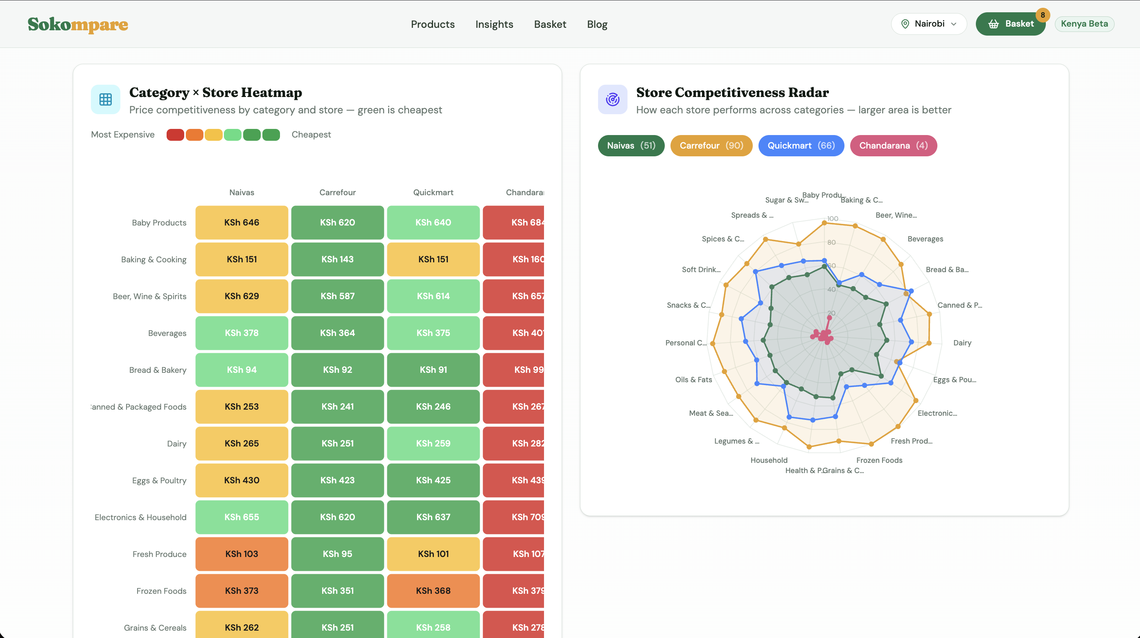1140x638 pixels.
Task: Click the Household radar axis label
Action: point(769,460)
